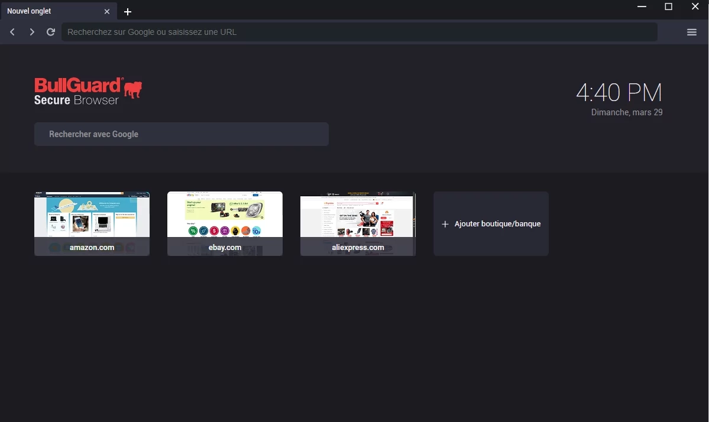Add a shop via Ajouter boutique/banque

[x=491, y=223]
